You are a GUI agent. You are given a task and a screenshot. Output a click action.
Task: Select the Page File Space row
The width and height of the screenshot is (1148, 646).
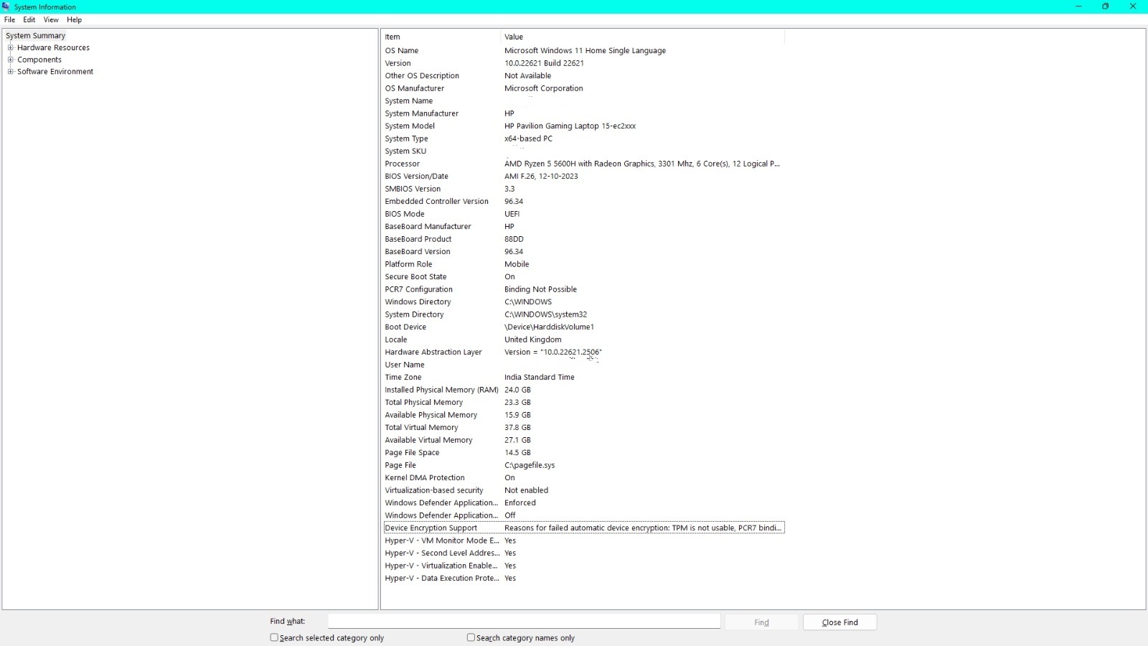[x=583, y=452]
